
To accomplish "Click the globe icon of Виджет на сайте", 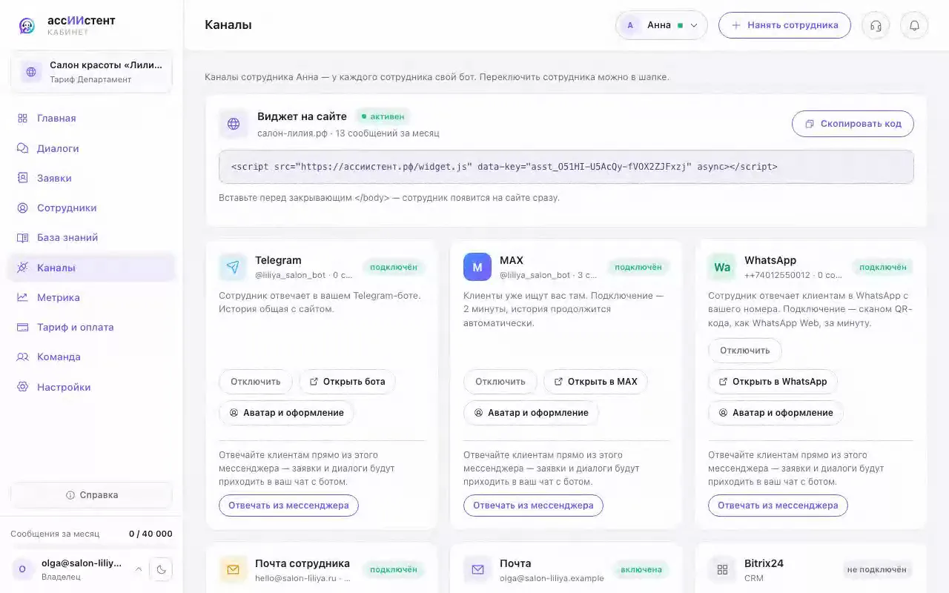I will (x=234, y=124).
